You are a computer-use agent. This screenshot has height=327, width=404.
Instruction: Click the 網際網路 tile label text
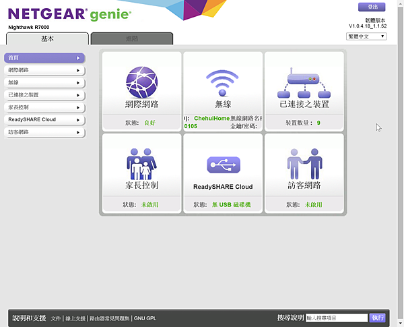pos(141,105)
